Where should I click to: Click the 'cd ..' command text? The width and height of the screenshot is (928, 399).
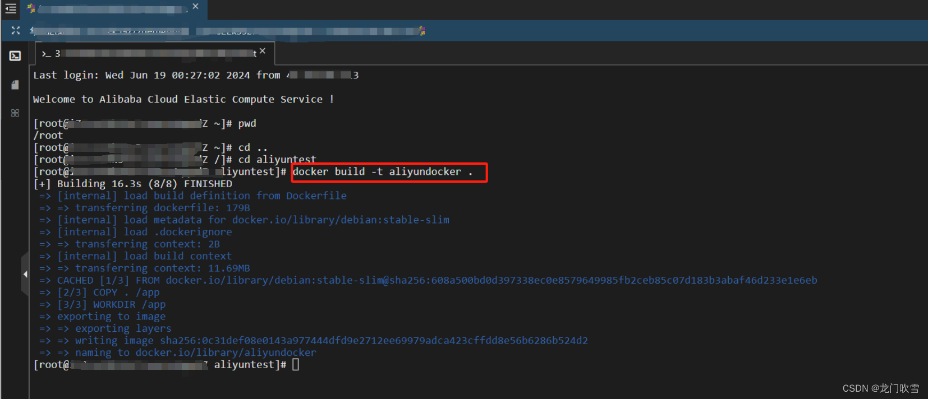click(x=253, y=147)
